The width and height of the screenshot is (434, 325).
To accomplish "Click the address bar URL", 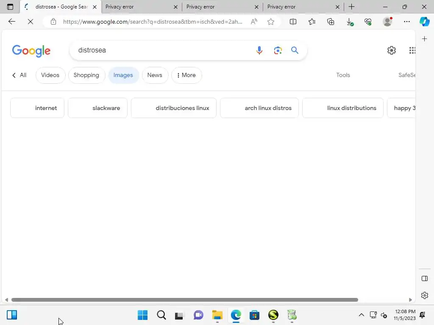I will click(x=153, y=22).
